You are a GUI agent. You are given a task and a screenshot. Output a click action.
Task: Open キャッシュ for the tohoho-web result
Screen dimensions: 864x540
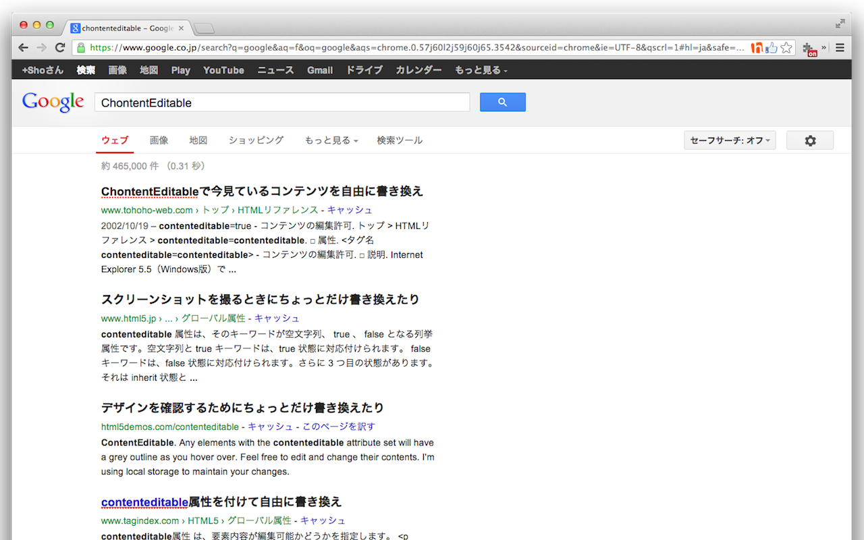(x=350, y=210)
